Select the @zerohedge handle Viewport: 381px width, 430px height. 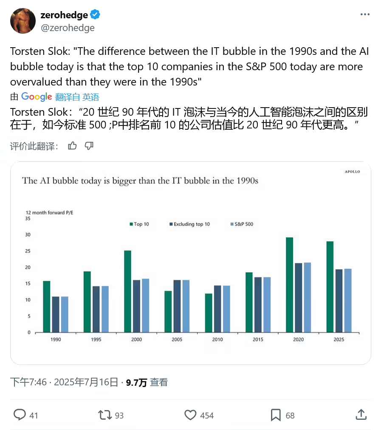tap(68, 28)
